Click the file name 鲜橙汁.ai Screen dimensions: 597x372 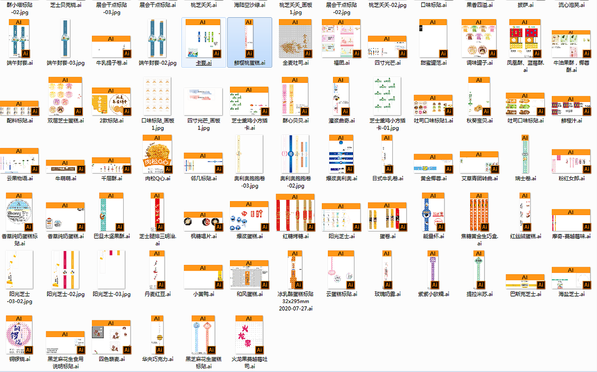(x=571, y=120)
